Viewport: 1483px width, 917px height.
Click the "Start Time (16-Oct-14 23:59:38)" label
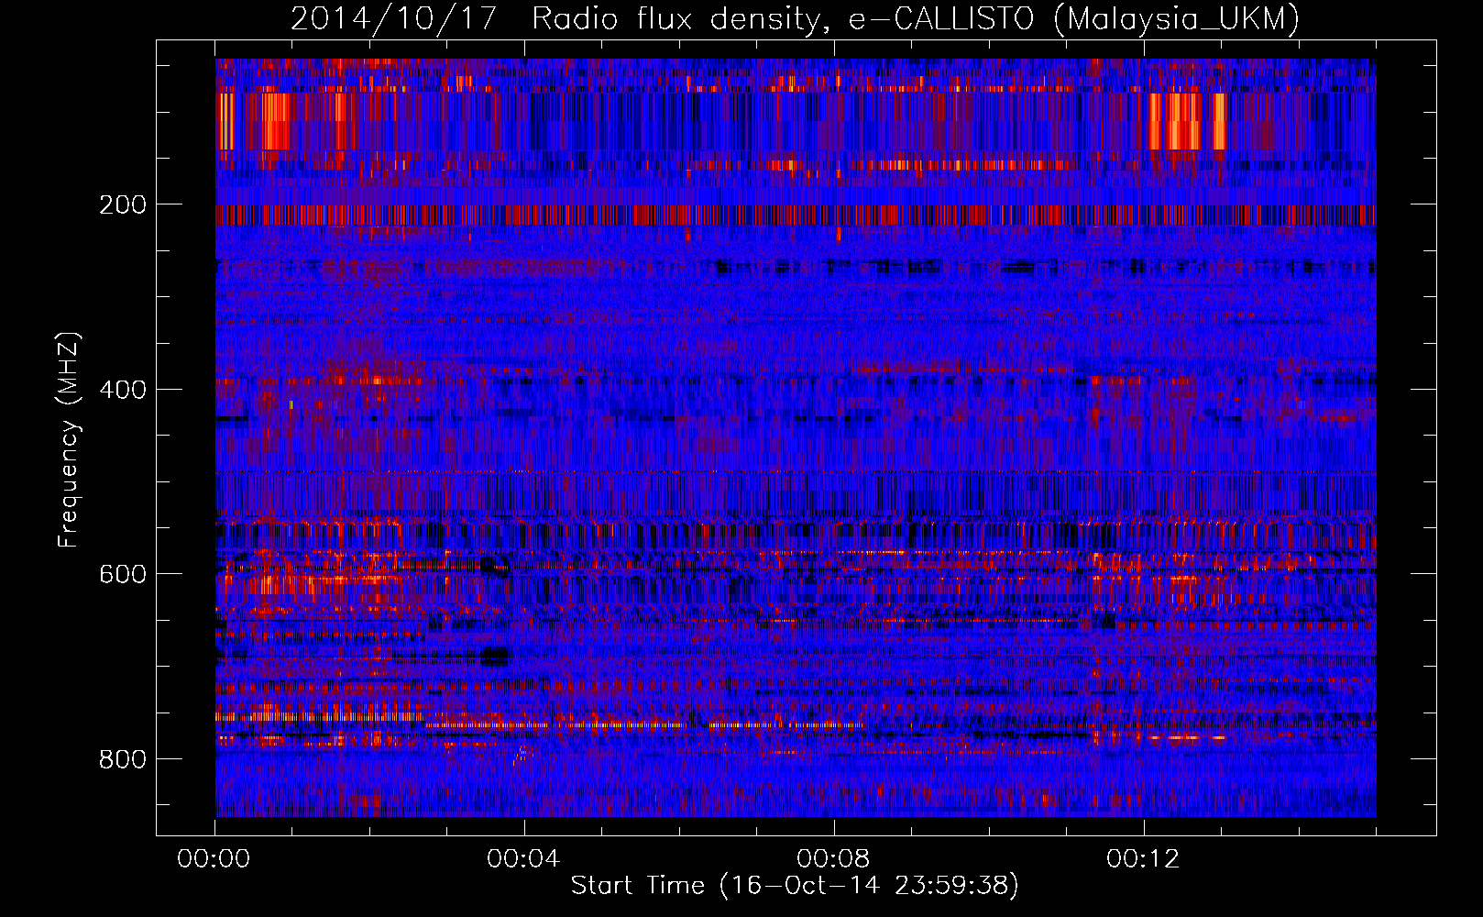(x=795, y=886)
